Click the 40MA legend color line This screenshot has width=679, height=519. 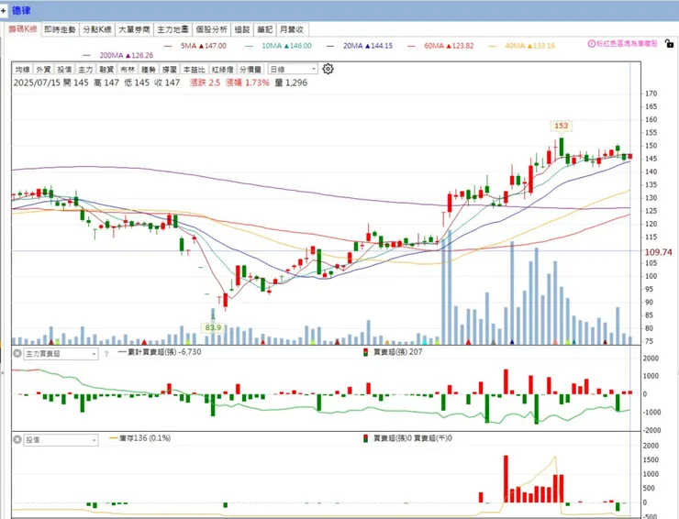[x=493, y=46]
